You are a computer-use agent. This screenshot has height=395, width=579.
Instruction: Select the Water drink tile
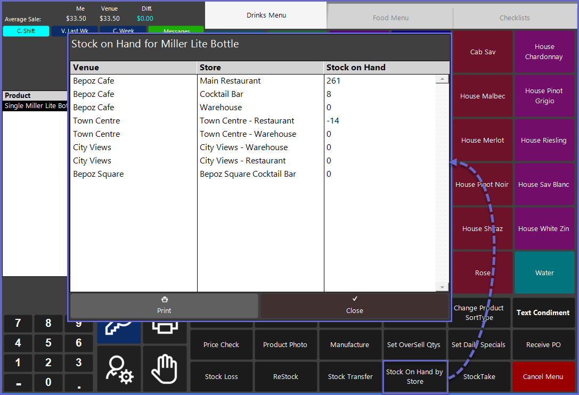click(544, 273)
